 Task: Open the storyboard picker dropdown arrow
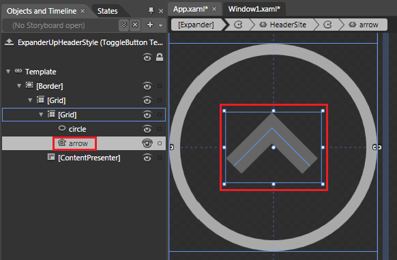[x=124, y=25]
